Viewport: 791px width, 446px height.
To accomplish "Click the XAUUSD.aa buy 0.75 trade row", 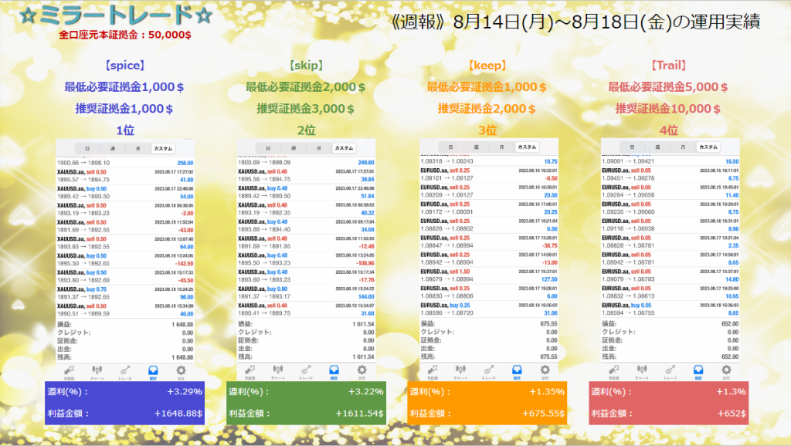I will 125,293.
